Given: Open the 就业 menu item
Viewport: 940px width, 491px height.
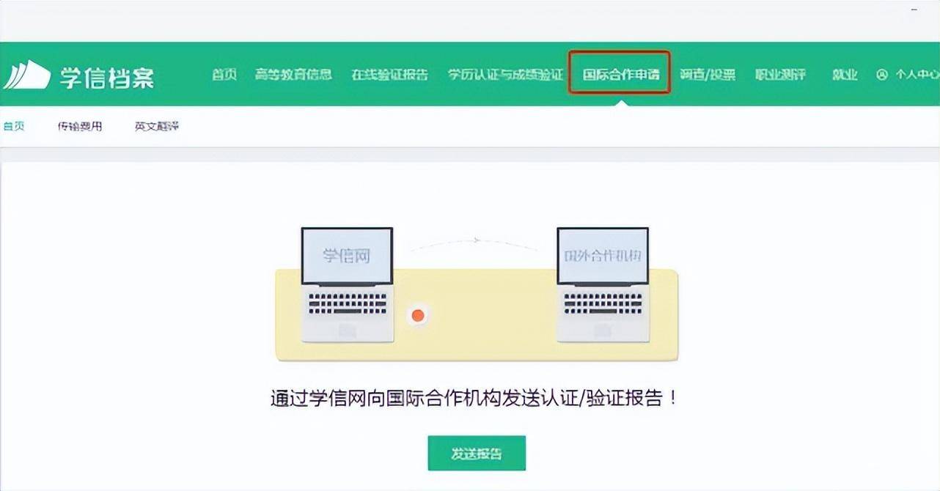Looking at the screenshot, I should pyautogui.click(x=845, y=75).
